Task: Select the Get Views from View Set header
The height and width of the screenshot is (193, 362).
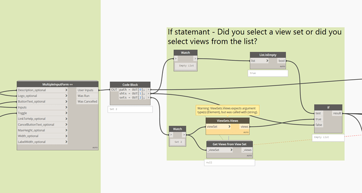Action: pos(229,144)
